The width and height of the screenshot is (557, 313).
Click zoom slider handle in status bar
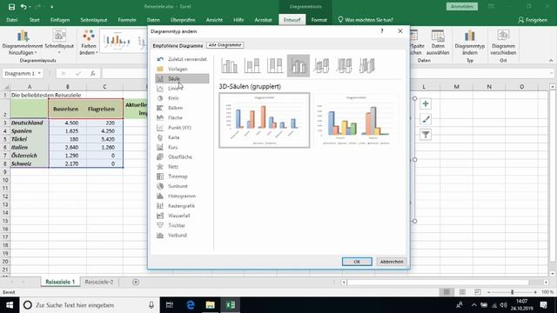pos(513,292)
